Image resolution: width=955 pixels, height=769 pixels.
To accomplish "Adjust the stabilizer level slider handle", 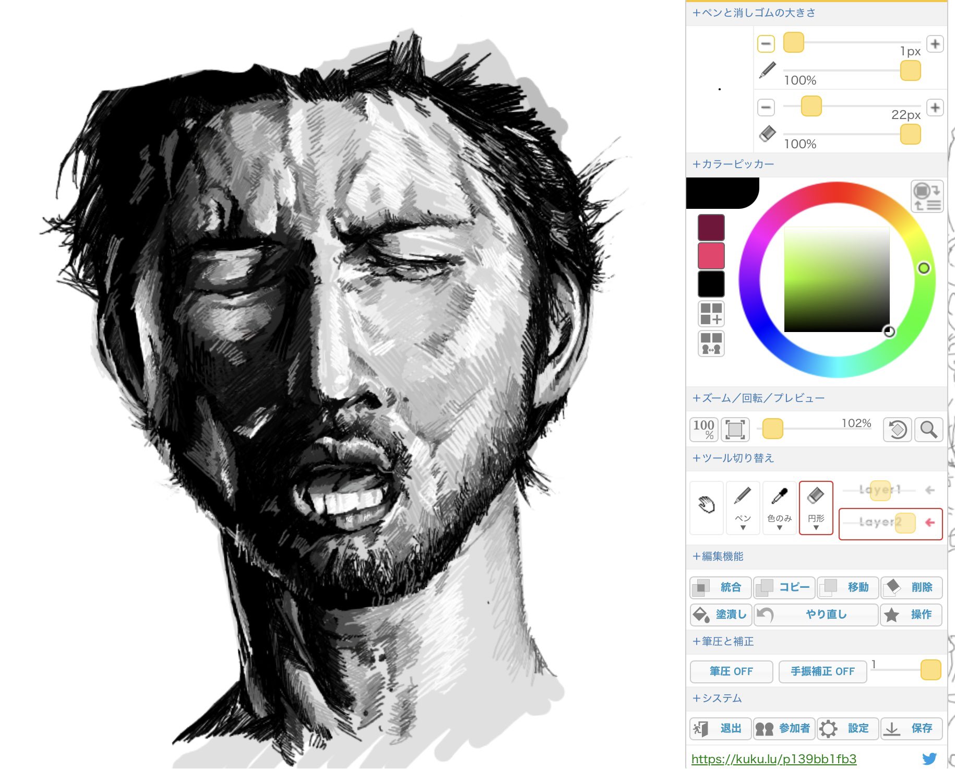I will click(x=930, y=670).
